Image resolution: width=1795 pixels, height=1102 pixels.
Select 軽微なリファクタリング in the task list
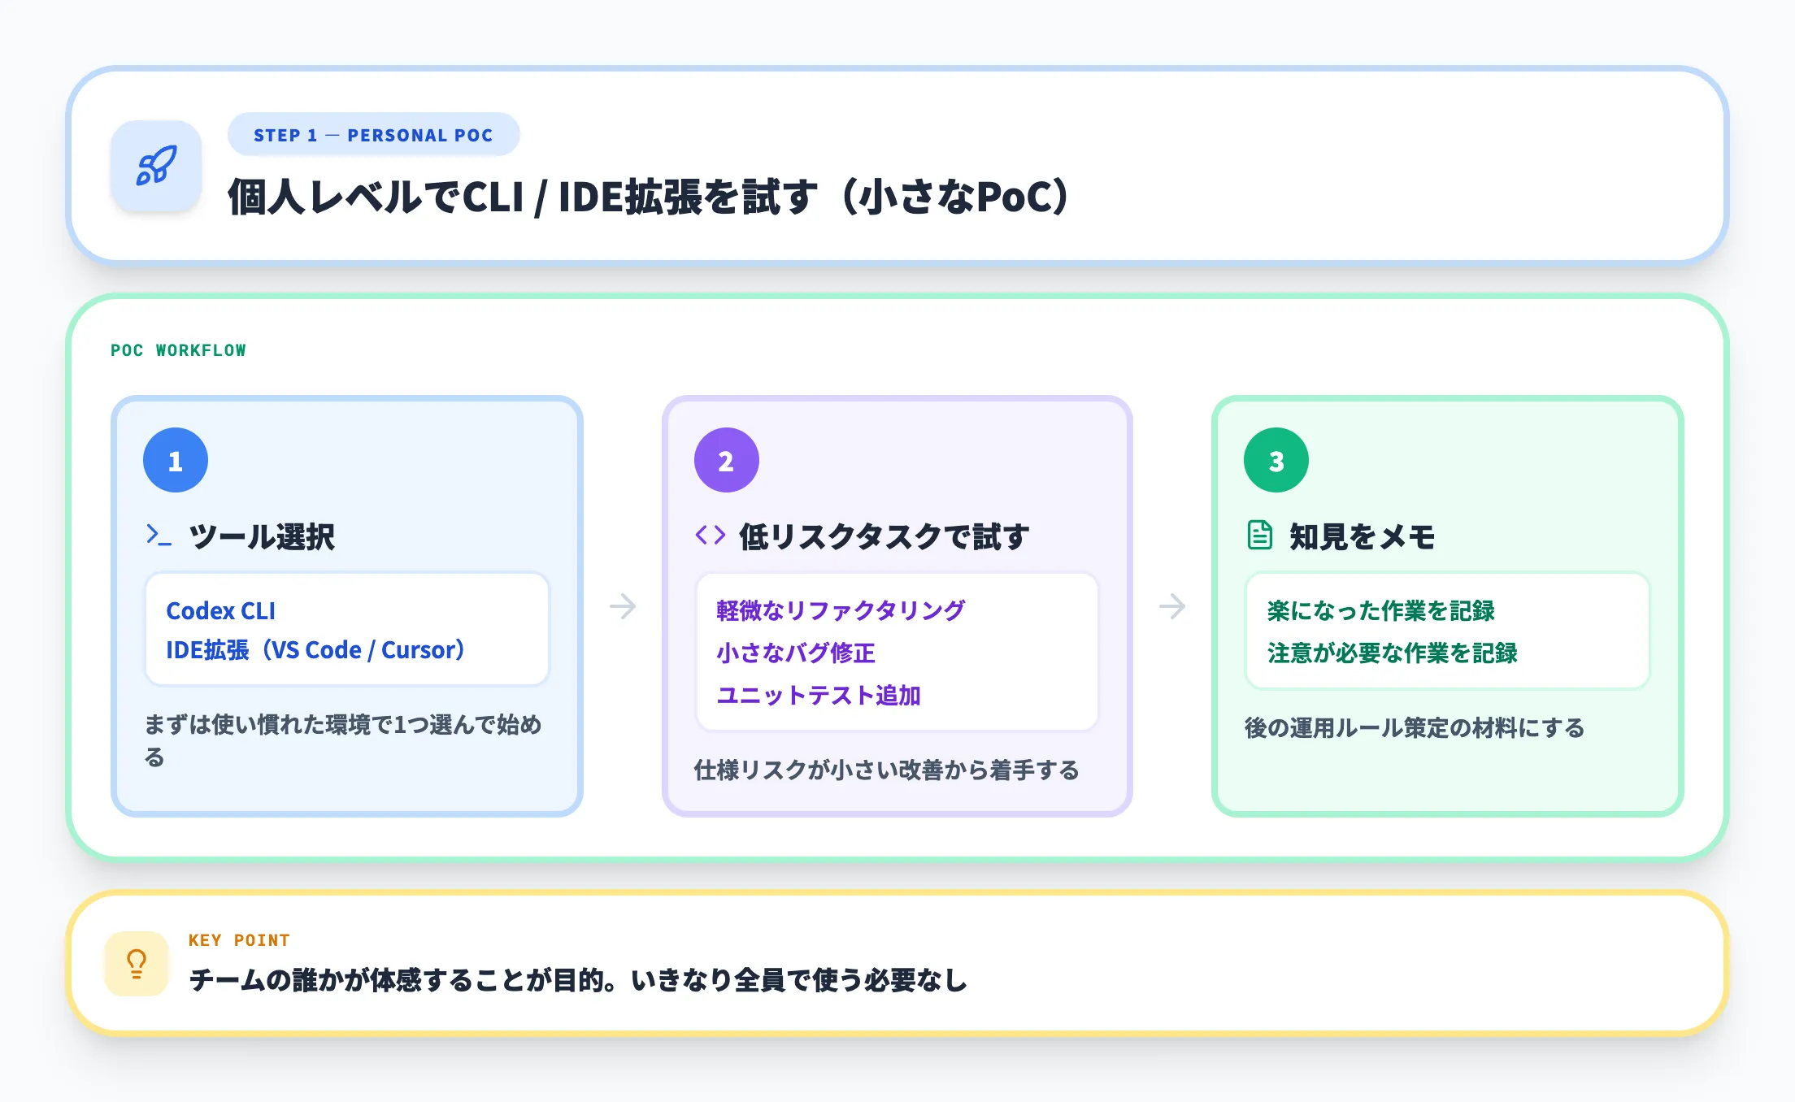tap(839, 610)
